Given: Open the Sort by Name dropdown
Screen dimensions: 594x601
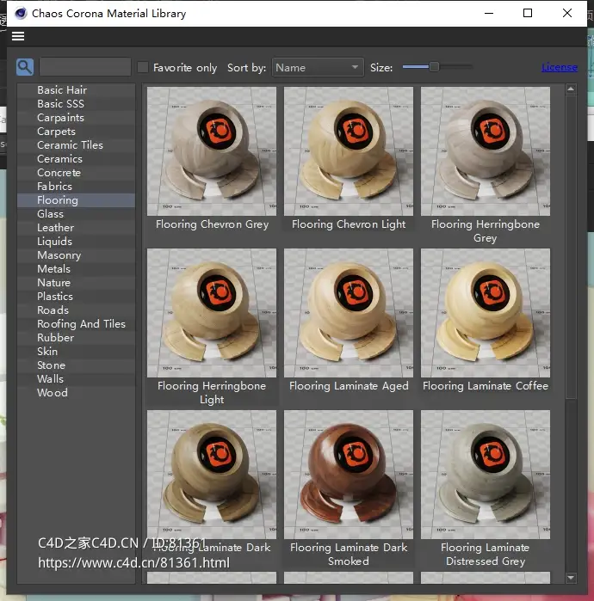Looking at the screenshot, I should click(x=318, y=67).
